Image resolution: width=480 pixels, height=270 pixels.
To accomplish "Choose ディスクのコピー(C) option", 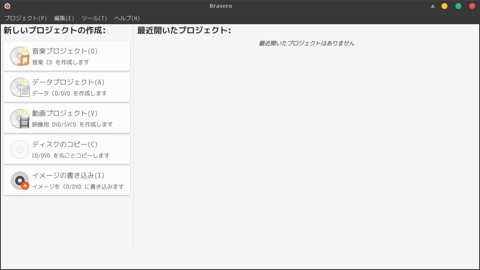I will tap(67, 149).
